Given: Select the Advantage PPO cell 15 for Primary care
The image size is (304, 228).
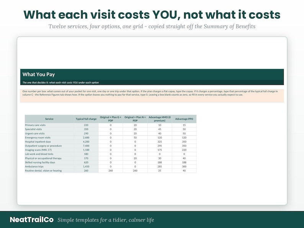Looking at the screenshot, I should pyautogui.click(x=184, y=125).
